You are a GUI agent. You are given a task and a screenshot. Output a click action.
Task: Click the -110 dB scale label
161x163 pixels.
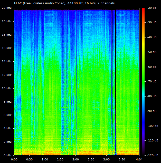click(x=153, y=141)
